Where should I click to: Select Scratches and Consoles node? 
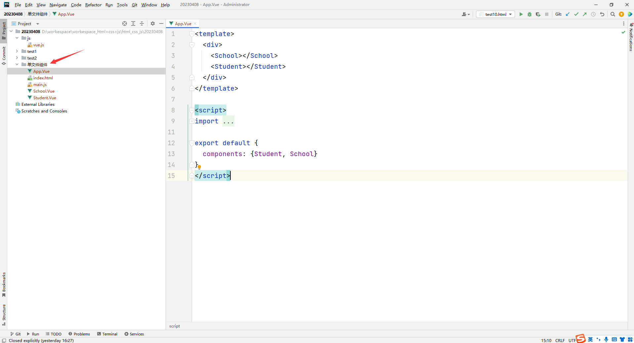[44, 111]
